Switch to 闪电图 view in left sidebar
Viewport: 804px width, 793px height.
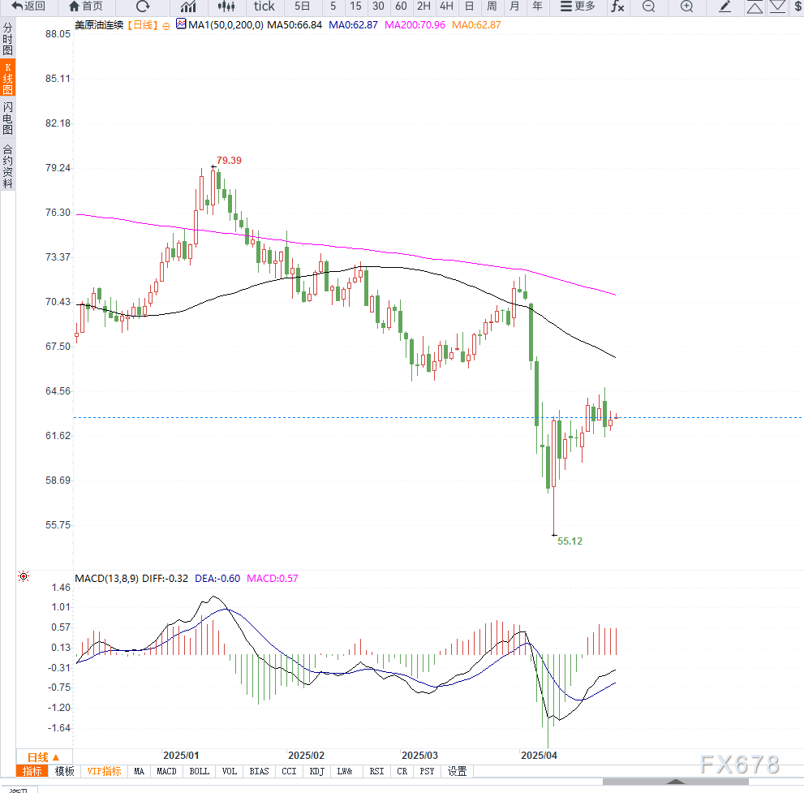coord(8,119)
